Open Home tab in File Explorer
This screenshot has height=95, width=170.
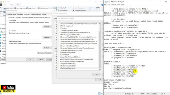[6, 5]
